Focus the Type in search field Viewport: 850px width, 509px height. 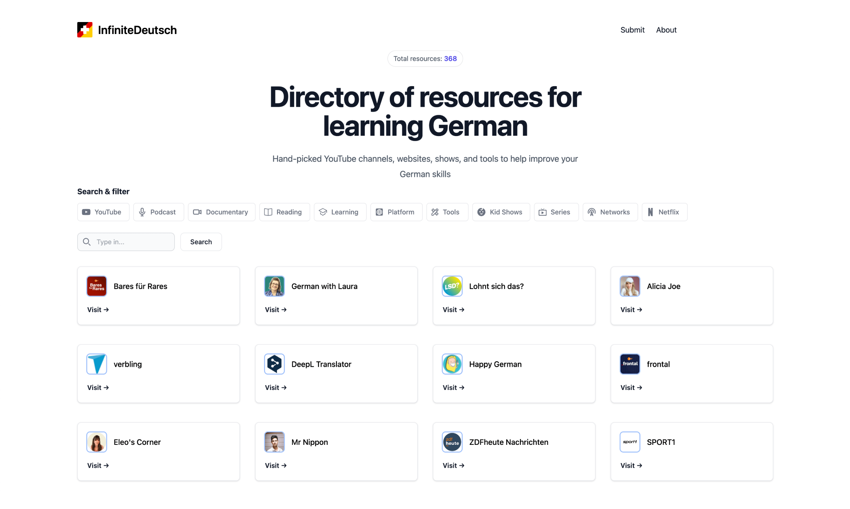(x=126, y=242)
